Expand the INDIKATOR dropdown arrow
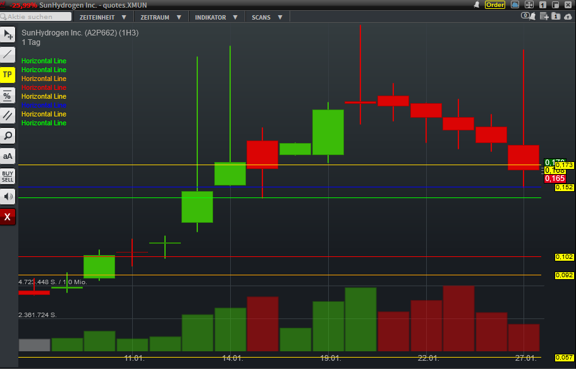The image size is (576, 369). [x=235, y=17]
